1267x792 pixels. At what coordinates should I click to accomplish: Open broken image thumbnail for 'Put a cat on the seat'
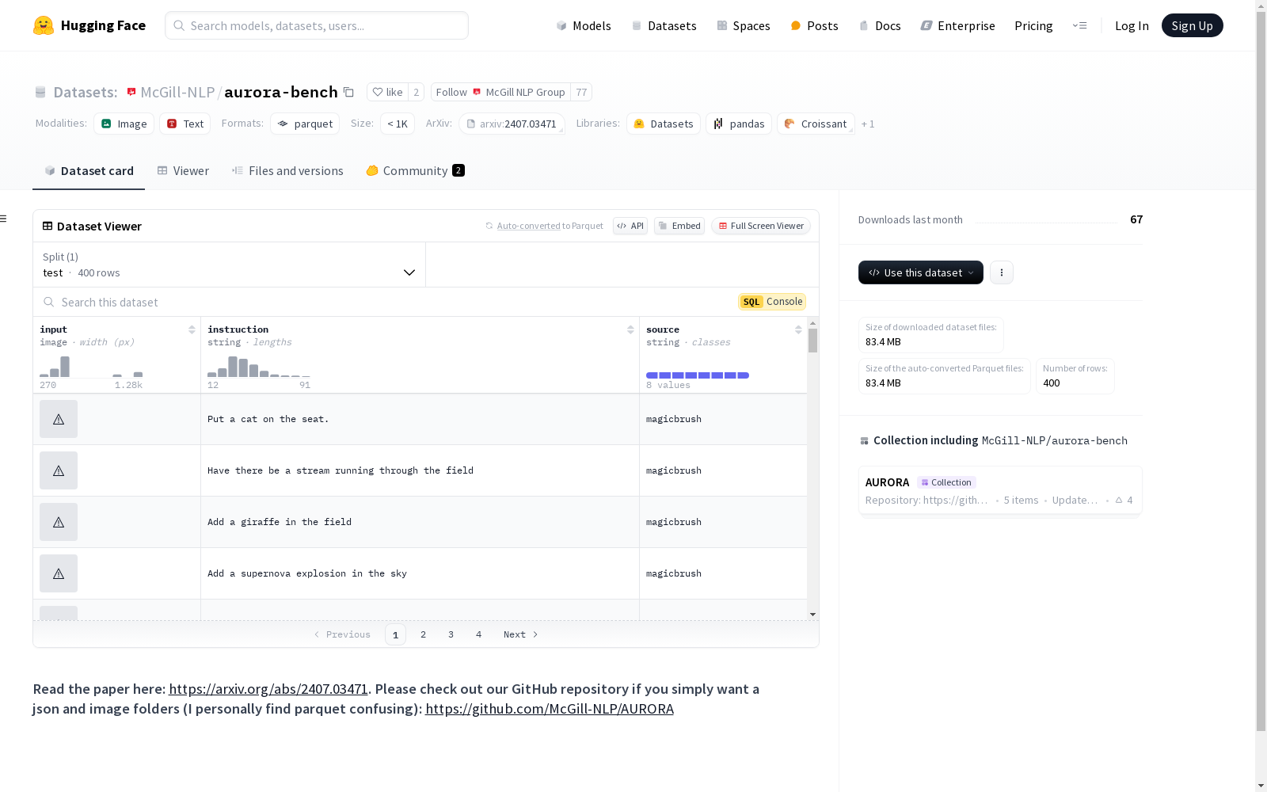(59, 419)
